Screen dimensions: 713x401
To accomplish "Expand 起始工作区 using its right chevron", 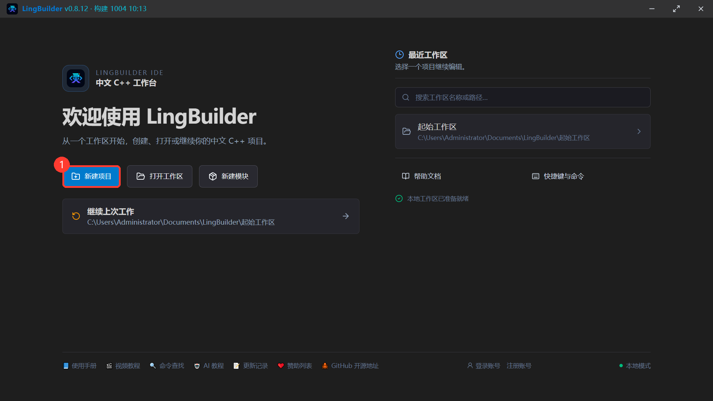I will click(x=639, y=131).
